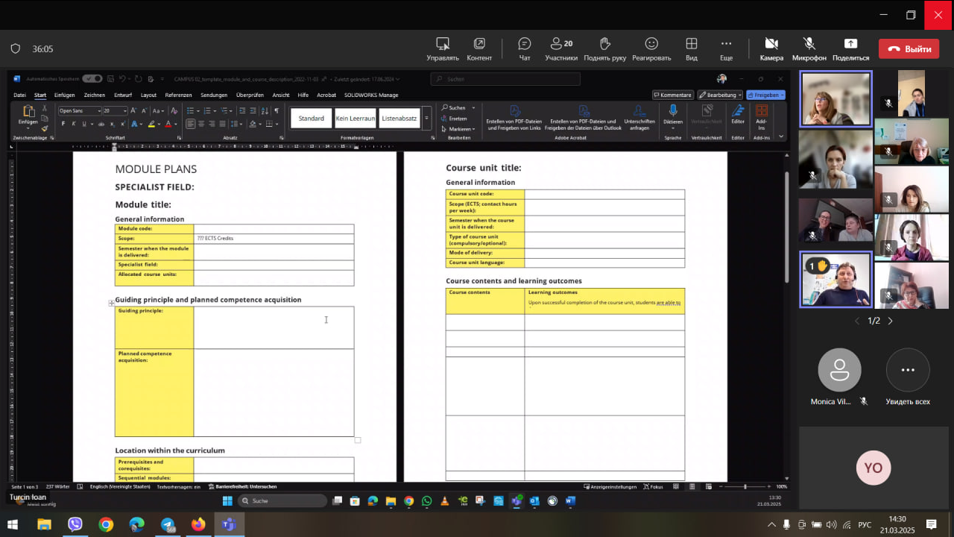Toggle the AutoSave switch in Word
The width and height of the screenshot is (954, 537).
(92, 78)
